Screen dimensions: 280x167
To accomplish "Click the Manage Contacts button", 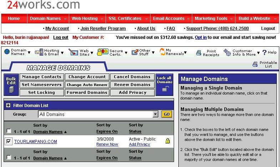I will (x=42, y=77).
